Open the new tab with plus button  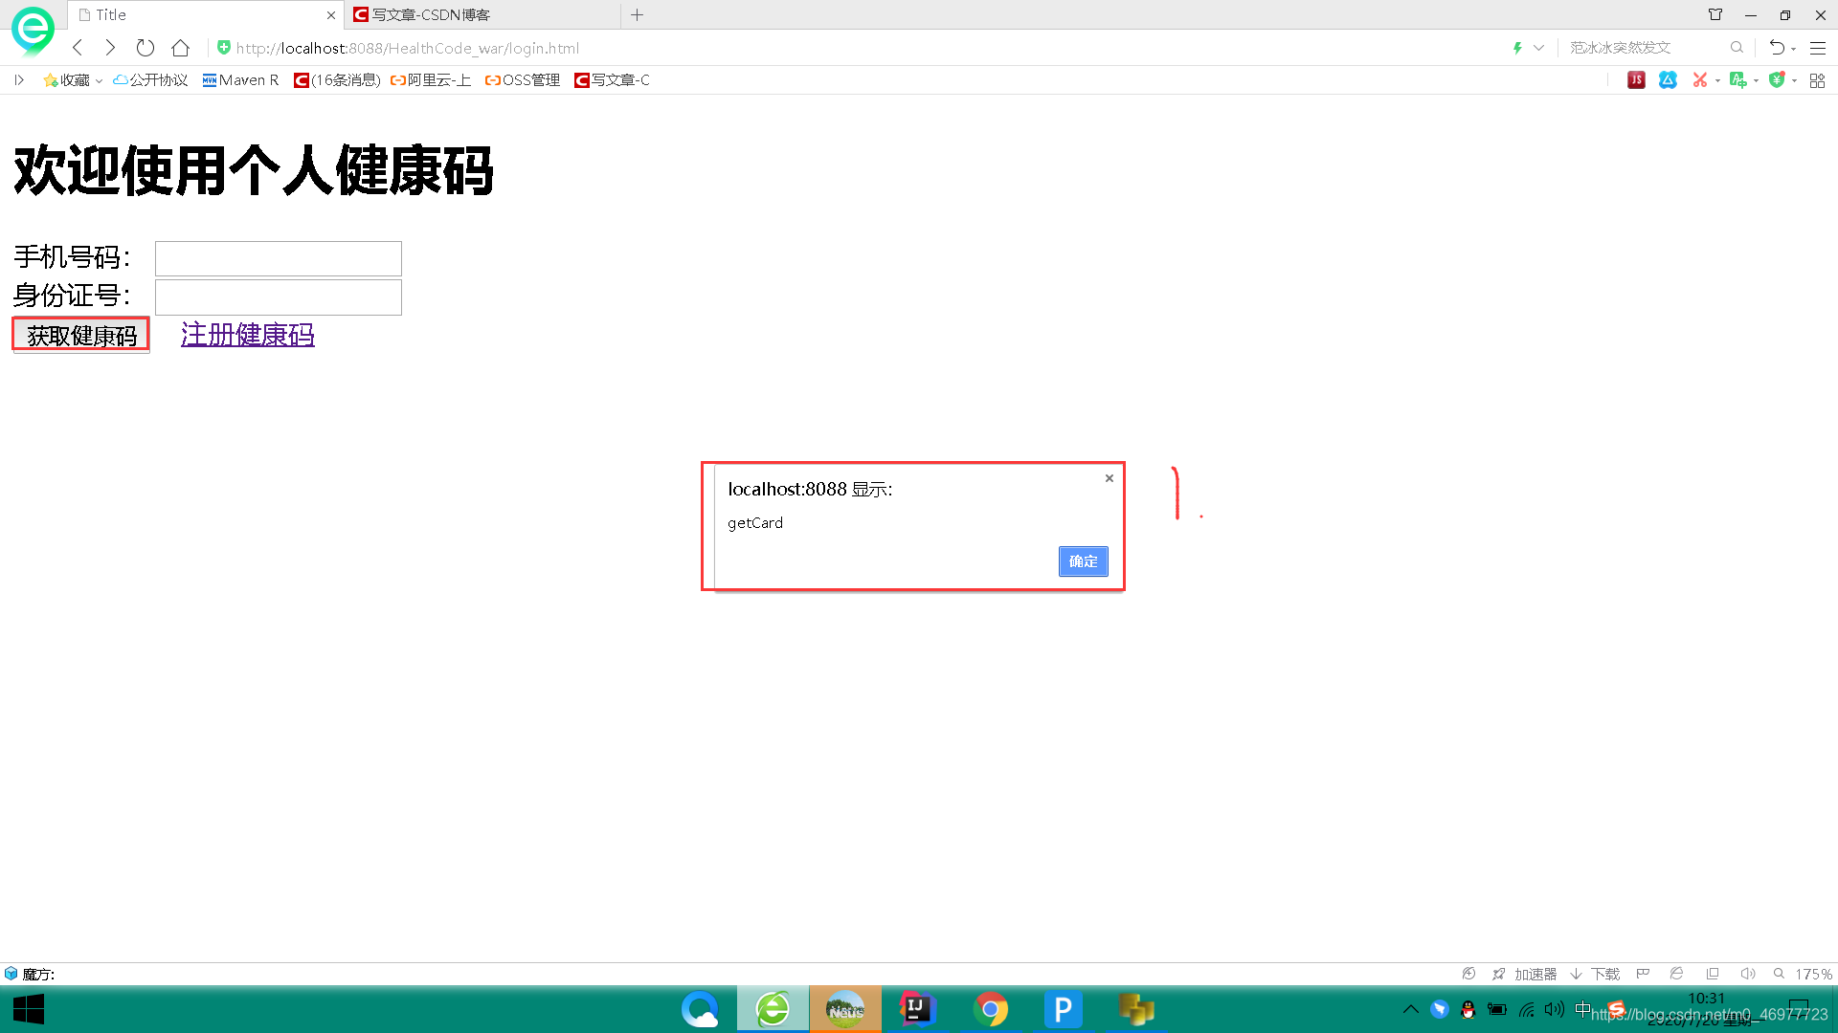638,15
